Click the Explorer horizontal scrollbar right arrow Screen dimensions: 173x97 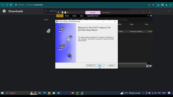(x=151, y=64)
